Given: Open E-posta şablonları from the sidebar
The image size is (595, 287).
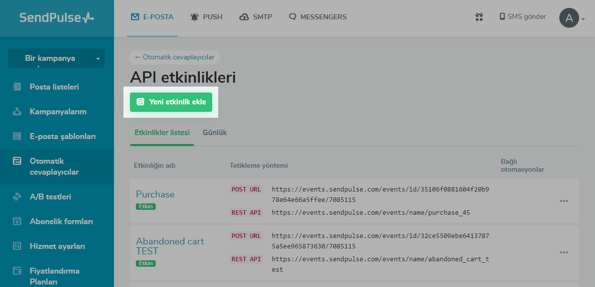Looking at the screenshot, I should click(62, 137).
